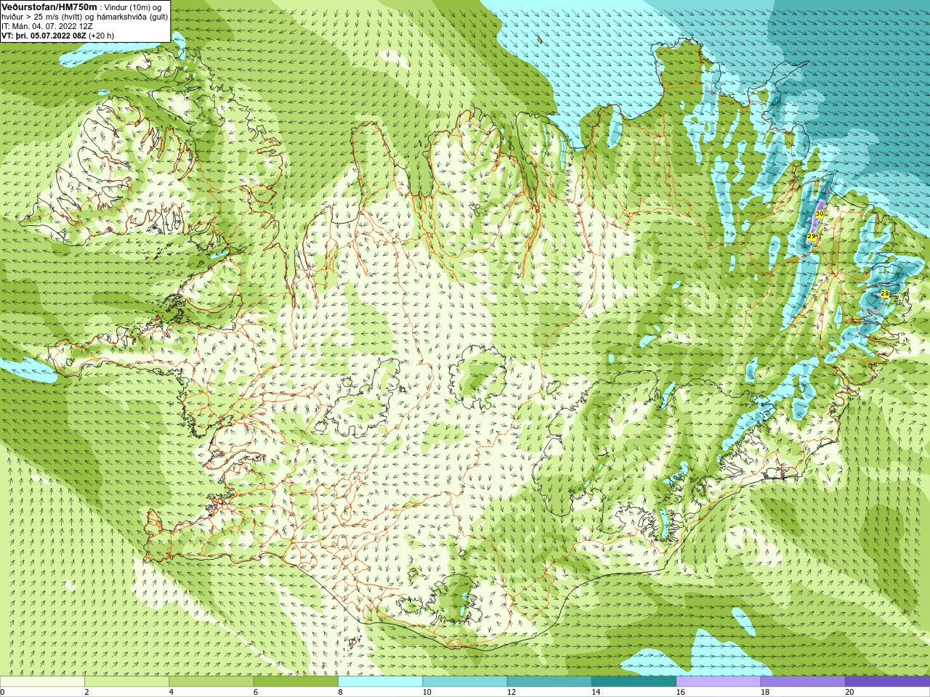The height and width of the screenshot is (697, 930).
Task: Click the 14–16 m/s dark teal legend swatch
Action: pos(634,682)
